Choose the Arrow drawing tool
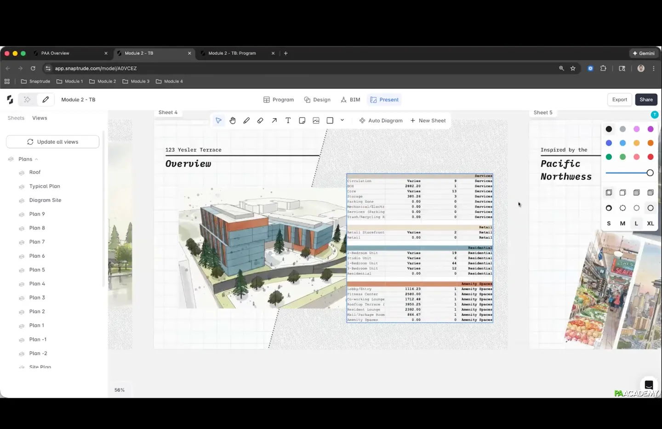 pyautogui.click(x=274, y=121)
